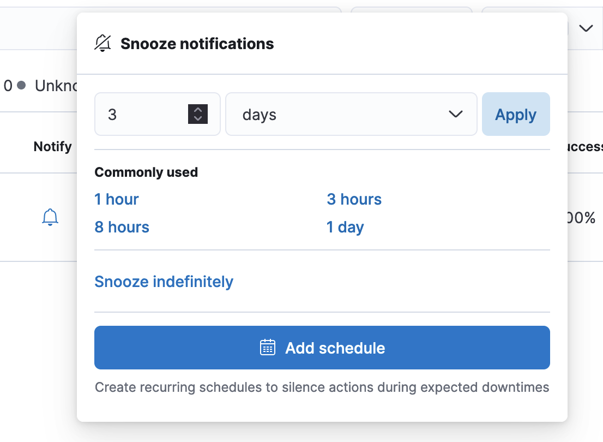Click the Snooze notifications title
Image resolution: width=603 pixels, height=442 pixels.
[x=197, y=43]
